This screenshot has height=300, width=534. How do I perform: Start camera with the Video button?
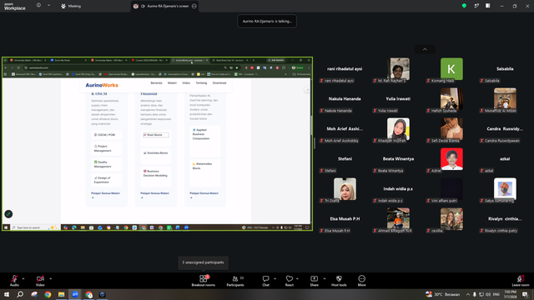40,281
